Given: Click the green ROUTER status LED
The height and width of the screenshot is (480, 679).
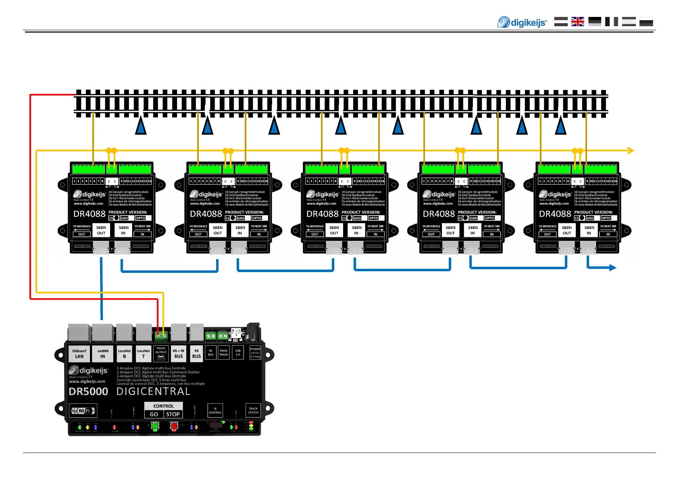Looking at the screenshot, I should pos(80,427).
